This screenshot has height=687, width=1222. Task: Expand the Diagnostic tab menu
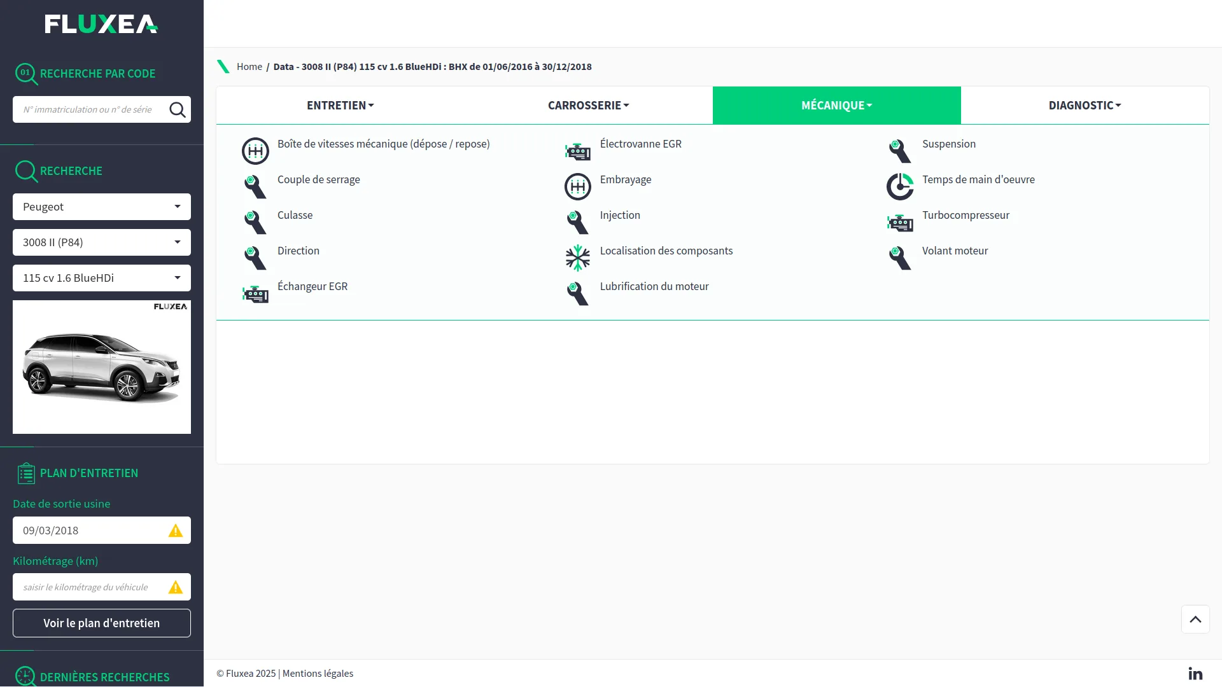[x=1085, y=106]
